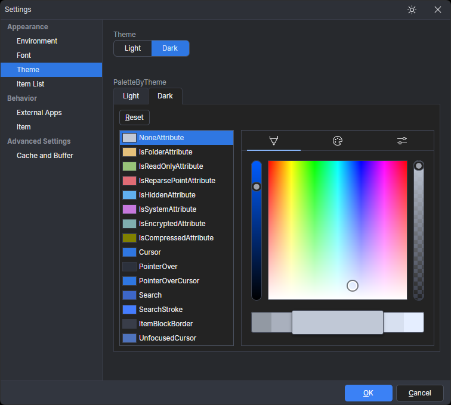451x405 pixels.
Task: Select the IsReadOnlyAttribute list entry
Action: 171,166
